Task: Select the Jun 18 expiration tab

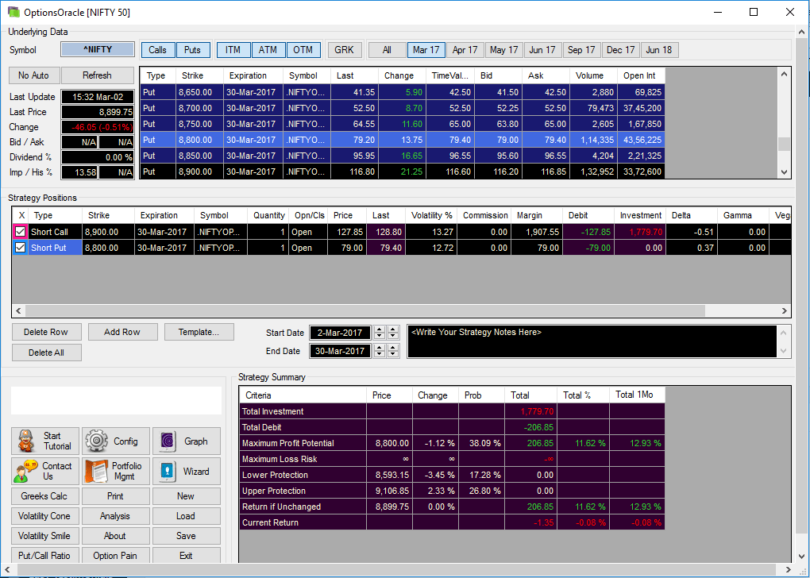Action: [659, 50]
